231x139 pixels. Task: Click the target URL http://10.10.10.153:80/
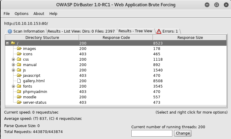click(26, 24)
